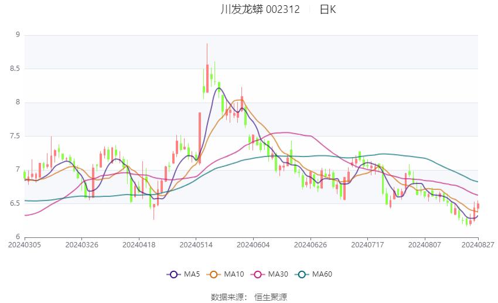Click y-axis value 7.5
The width and height of the screenshot is (498, 303).
pyautogui.click(x=15, y=136)
